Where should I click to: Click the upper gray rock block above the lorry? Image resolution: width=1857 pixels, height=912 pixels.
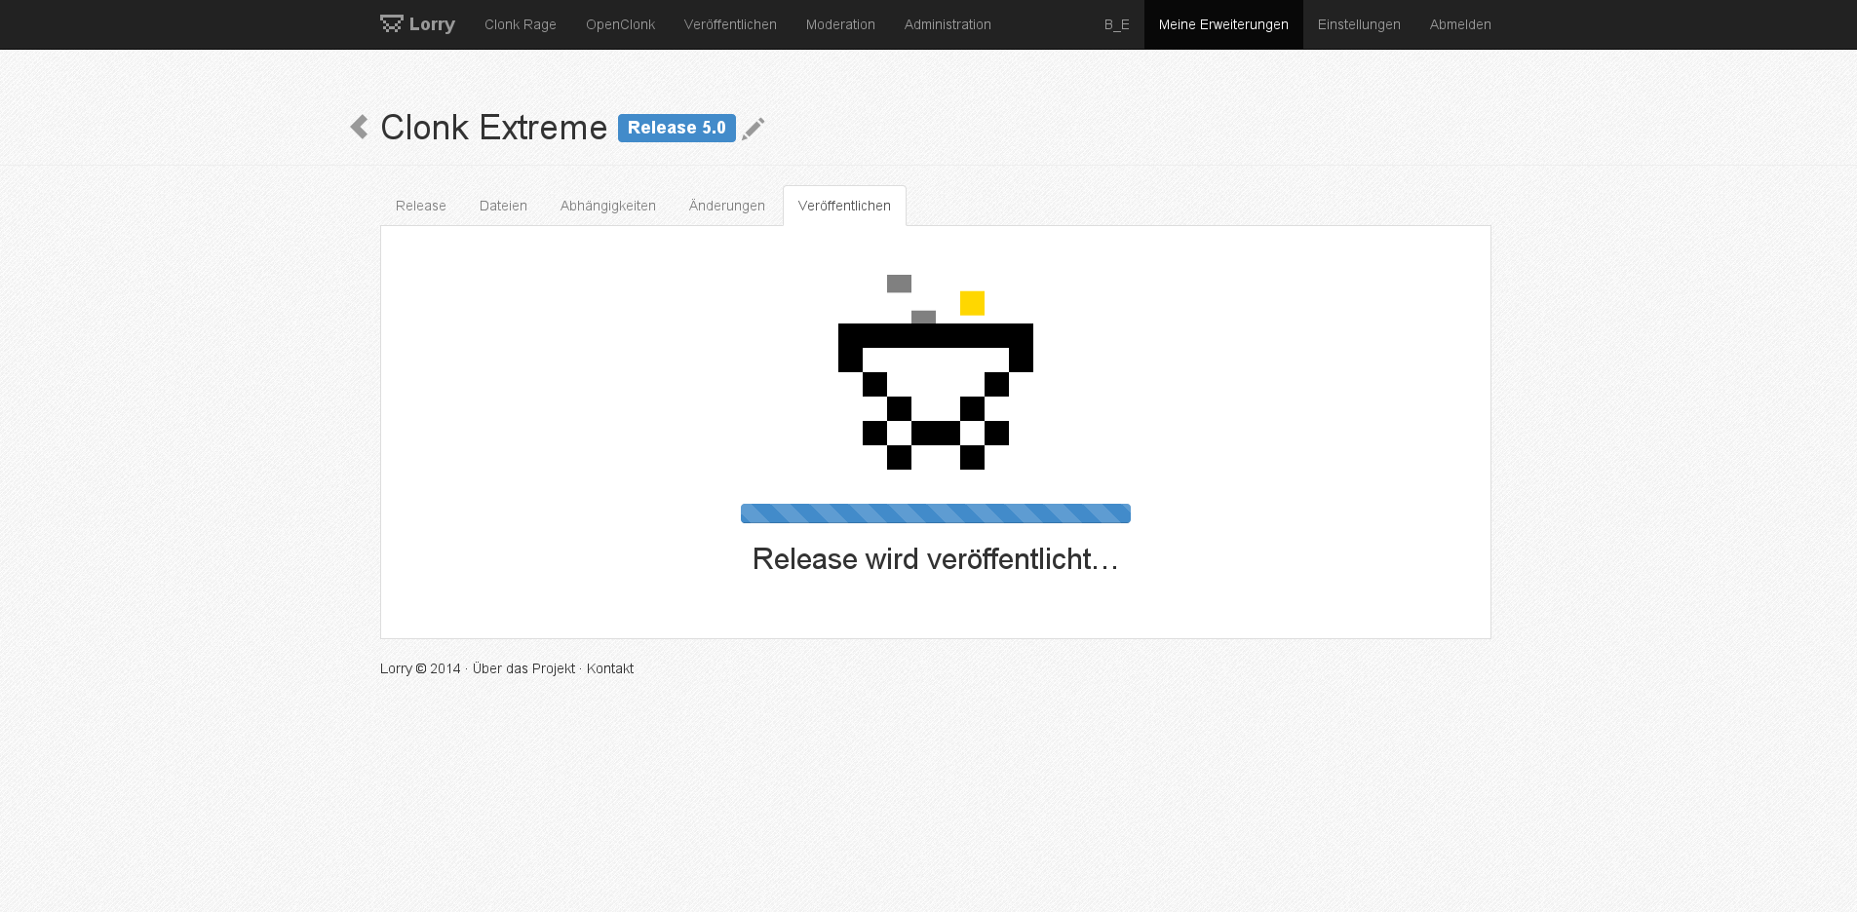(x=899, y=284)
